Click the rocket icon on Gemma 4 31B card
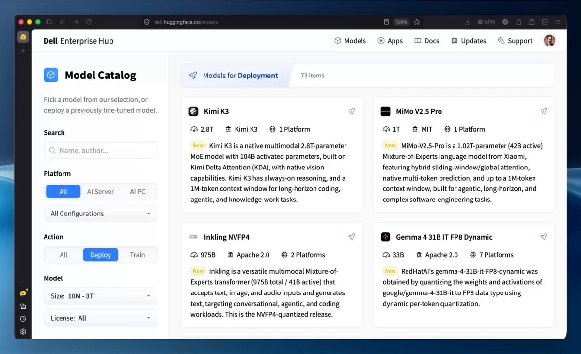581x354 pixels. [x=544, y=237]
